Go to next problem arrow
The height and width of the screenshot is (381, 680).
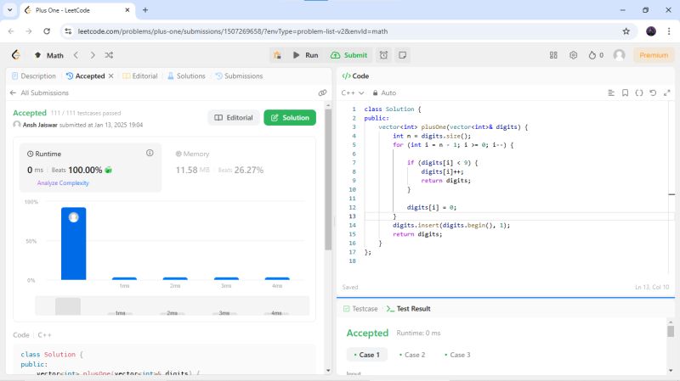(93, 55)
